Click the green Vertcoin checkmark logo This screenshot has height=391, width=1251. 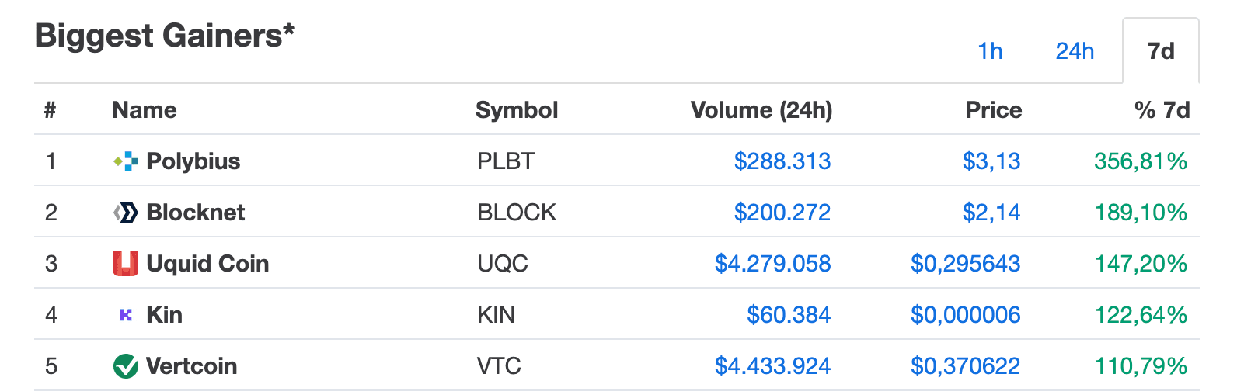125,366
